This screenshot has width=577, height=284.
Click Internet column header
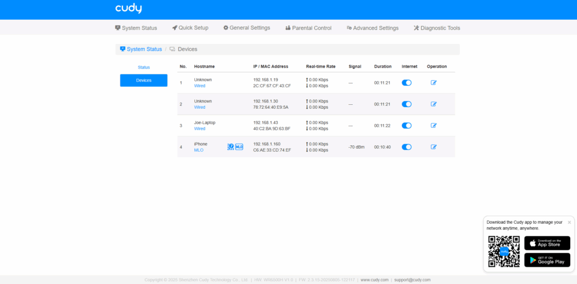410,66
